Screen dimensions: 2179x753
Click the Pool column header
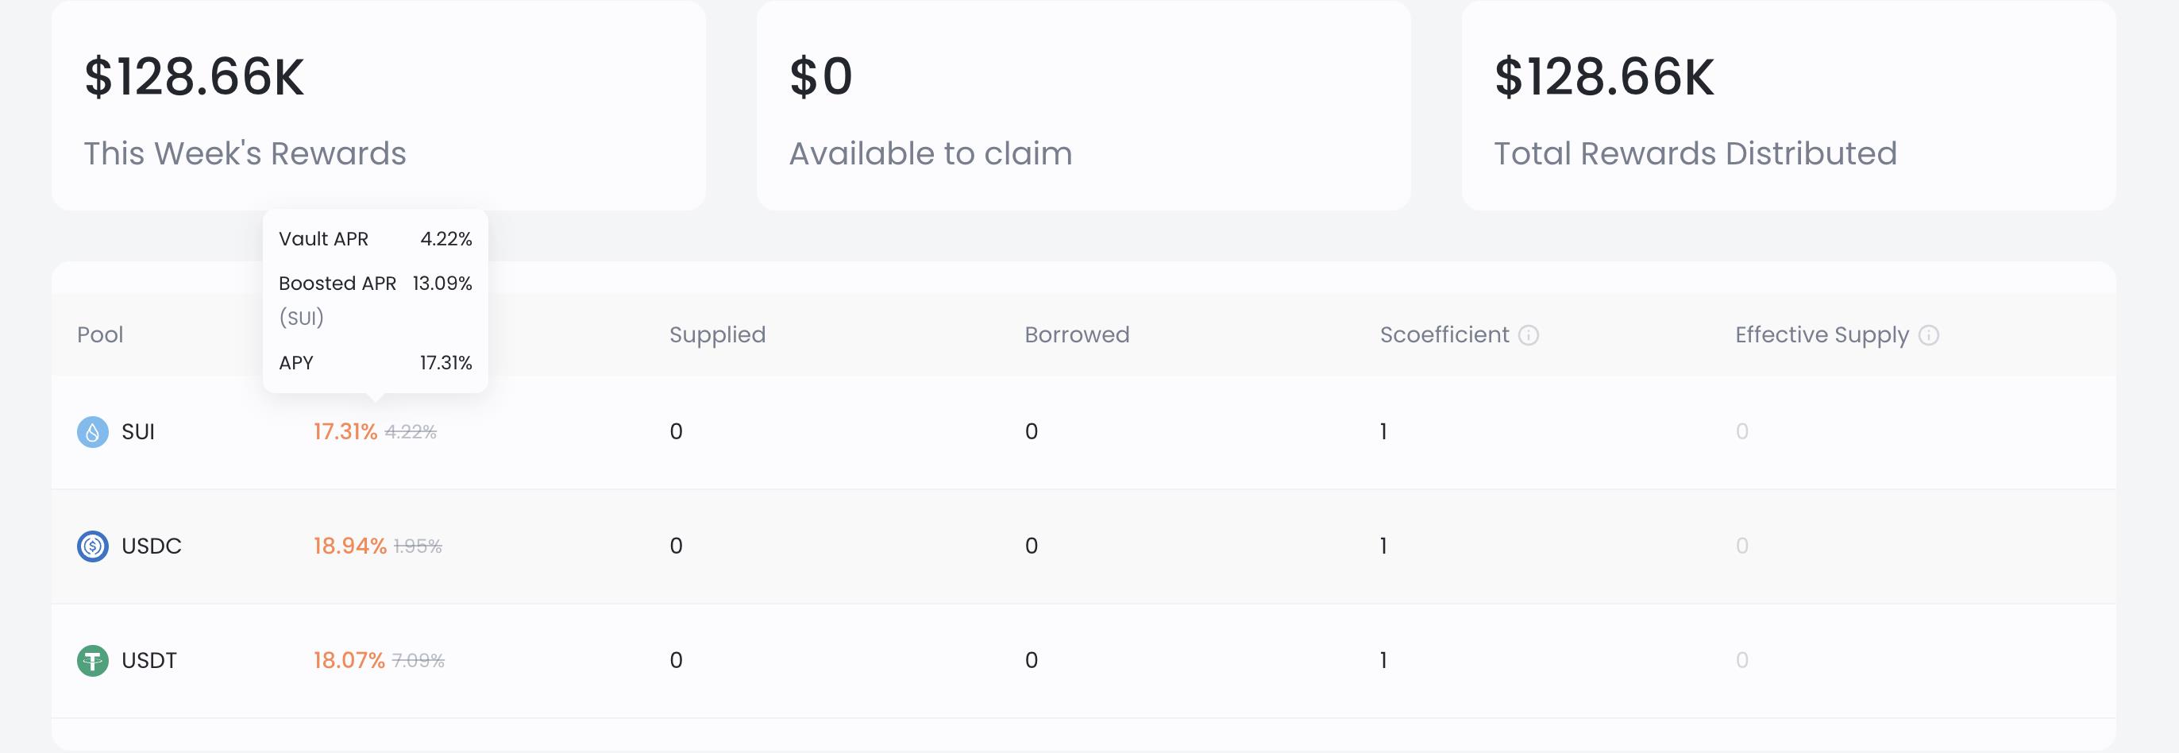pos(100,335)
